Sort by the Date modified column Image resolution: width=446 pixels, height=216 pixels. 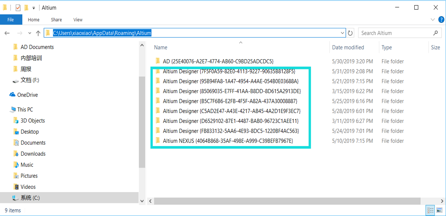(x=348, y=47)
